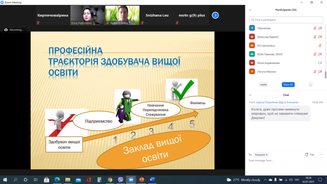Toggle the camera icon for Инна Алдакимова
The height and width of the screenshot is (184, 327).
click(x=320, y=63)
